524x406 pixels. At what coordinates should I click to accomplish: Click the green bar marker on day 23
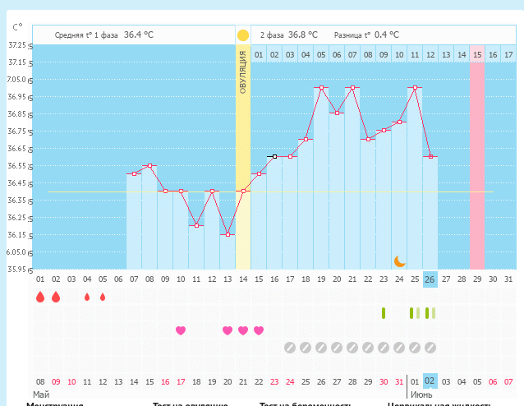pyautogui.click(x=384, y=313)
